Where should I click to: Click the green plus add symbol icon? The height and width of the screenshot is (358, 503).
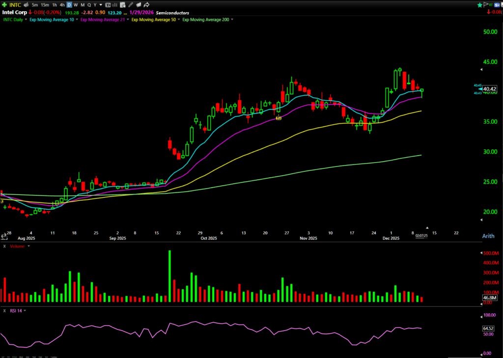click(4, 4)
